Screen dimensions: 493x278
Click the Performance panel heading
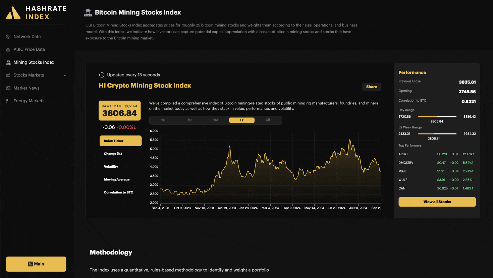(x=412, y=72)
